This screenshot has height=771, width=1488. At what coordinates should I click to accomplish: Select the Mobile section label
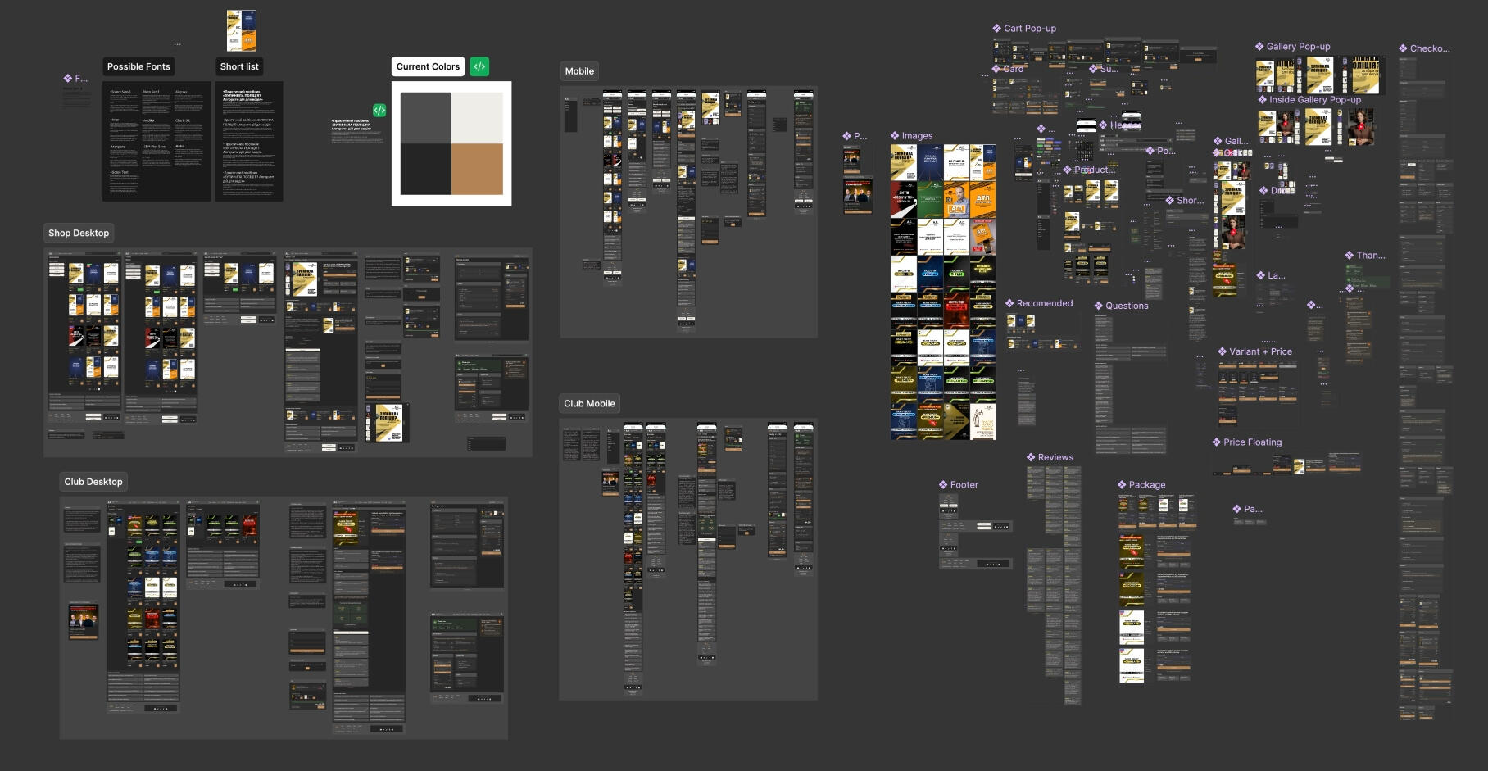point(579,71)
